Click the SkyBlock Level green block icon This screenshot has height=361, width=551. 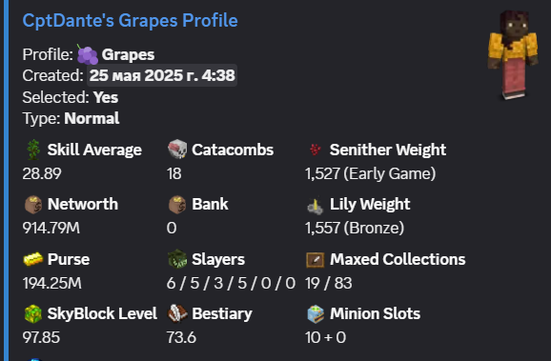coord(33,313)
